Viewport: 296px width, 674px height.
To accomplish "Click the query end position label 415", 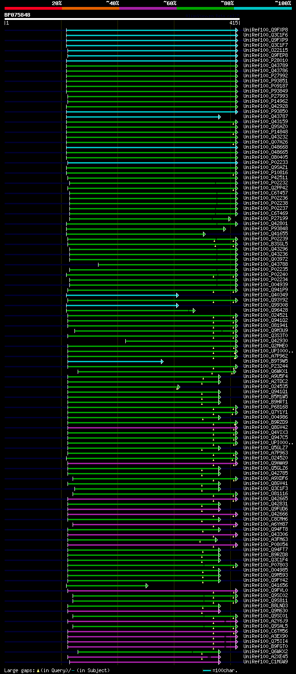I will pyautogui.click(x=234, y=23).
